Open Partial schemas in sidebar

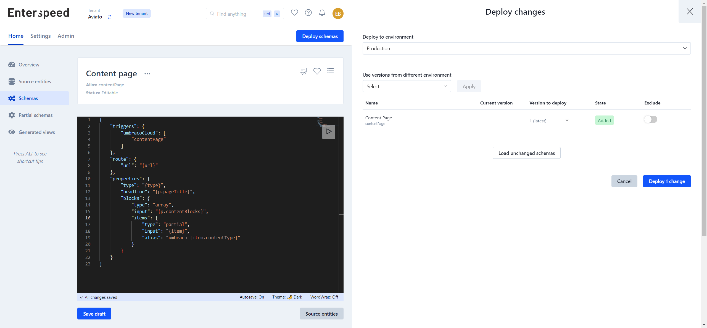coord(35,115)
